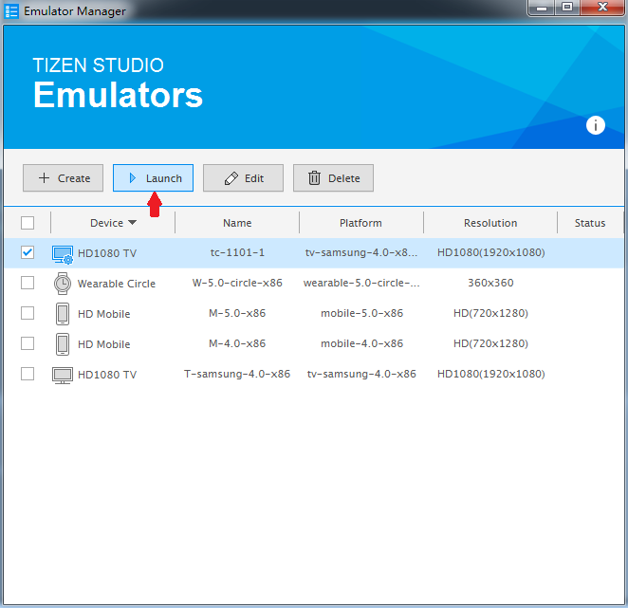
Task: Check the M-5.0-x86 emulator checkbox
Action: tap(28, 313)
